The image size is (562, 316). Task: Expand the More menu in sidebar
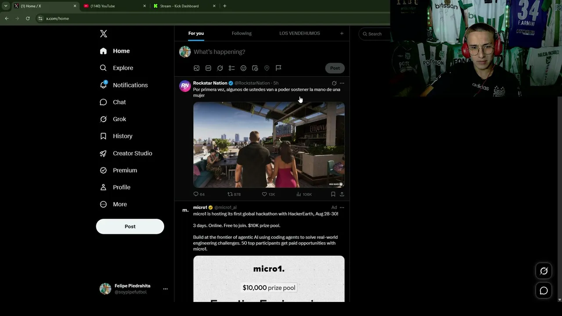[x=114, y=205]
